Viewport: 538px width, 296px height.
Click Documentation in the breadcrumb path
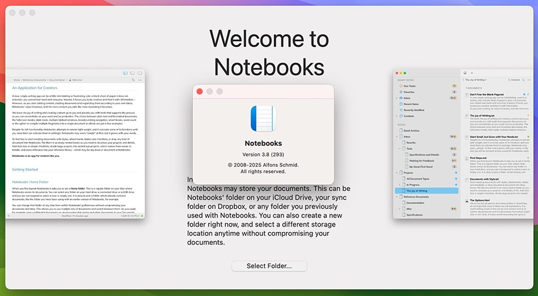[57, 80]
